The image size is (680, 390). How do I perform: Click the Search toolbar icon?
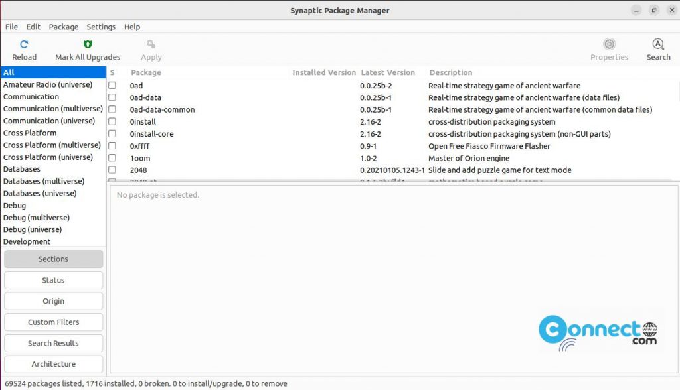(x=657, y=46)
